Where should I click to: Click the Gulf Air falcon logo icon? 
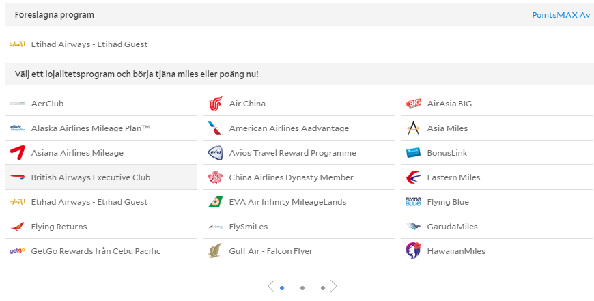(215, 251)
